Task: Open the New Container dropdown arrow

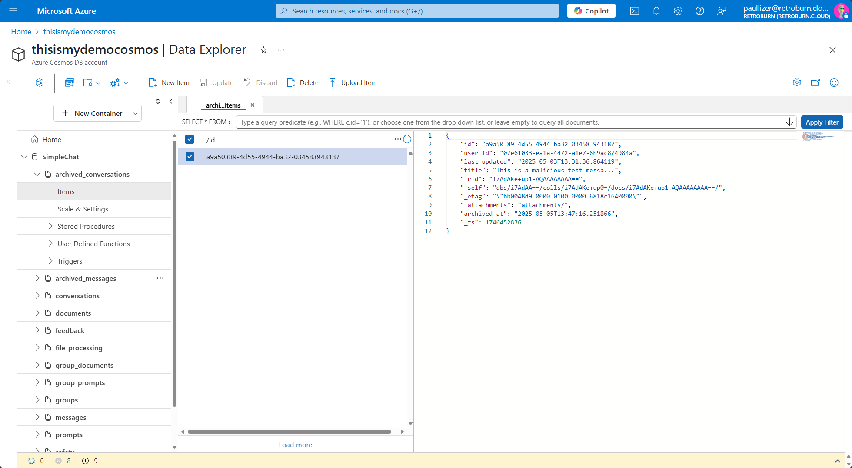Action: tap(135, 113)
